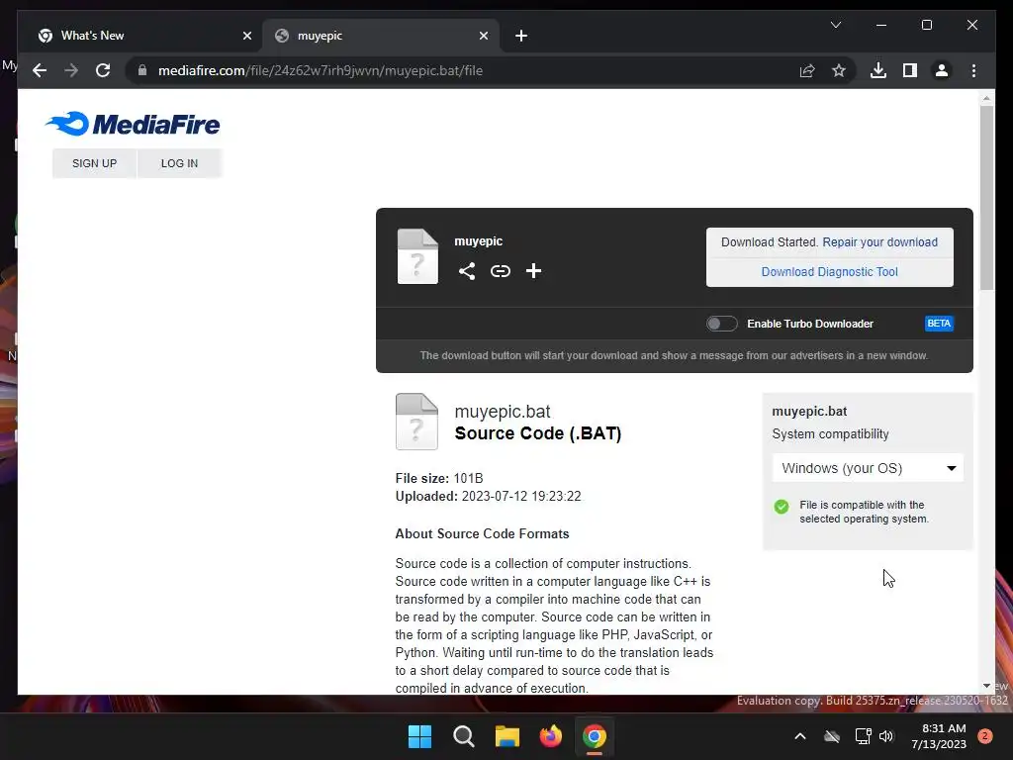The width and height of the screenshot is (1013, 760).
Task: Click the share icon under muyepic
Action: click(467, 271)
